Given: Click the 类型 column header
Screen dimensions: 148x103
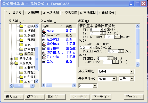Looking at the screenshot, I should [71, 26].
